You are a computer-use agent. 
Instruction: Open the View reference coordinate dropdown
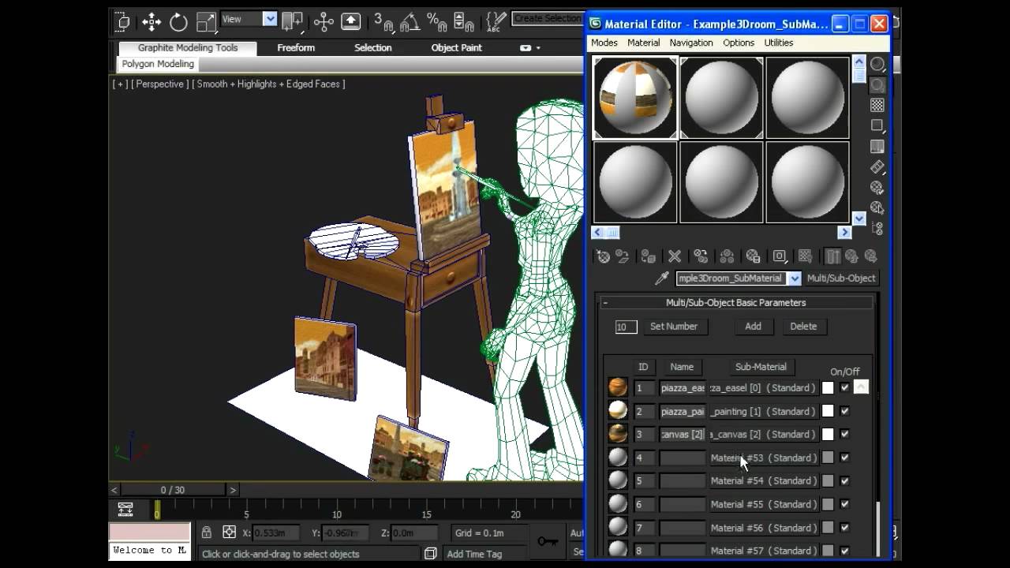(x=269, y=19)
